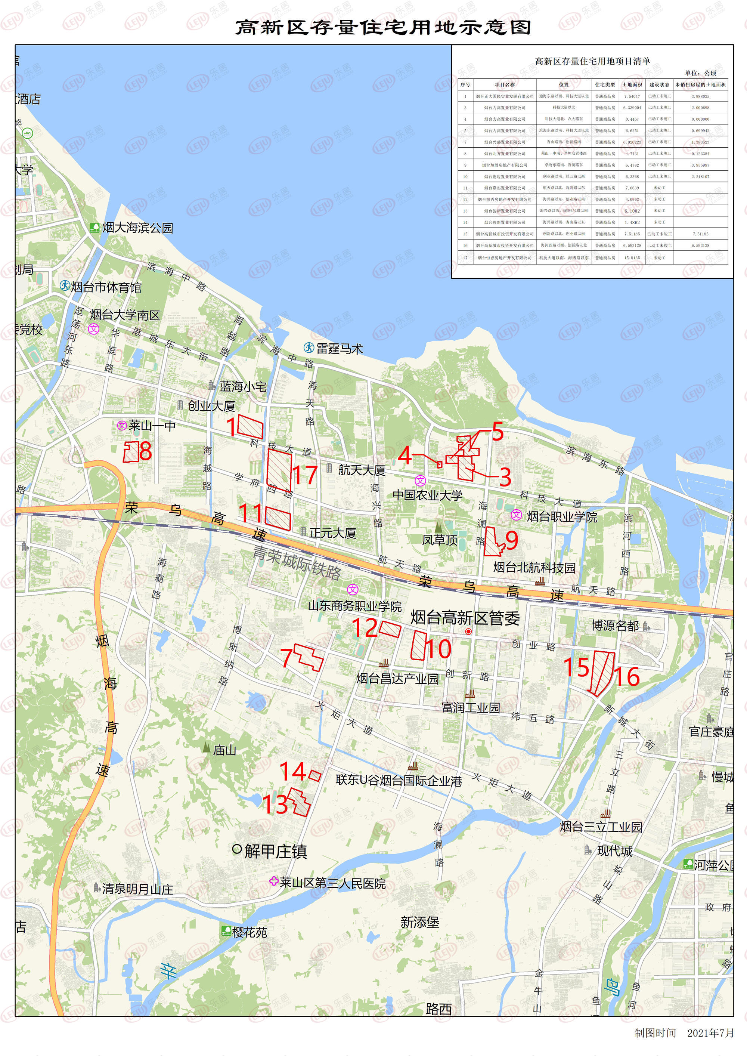Click the park icon beside 烟大海滨公园

pyautogui.click(x=95, y=227)
